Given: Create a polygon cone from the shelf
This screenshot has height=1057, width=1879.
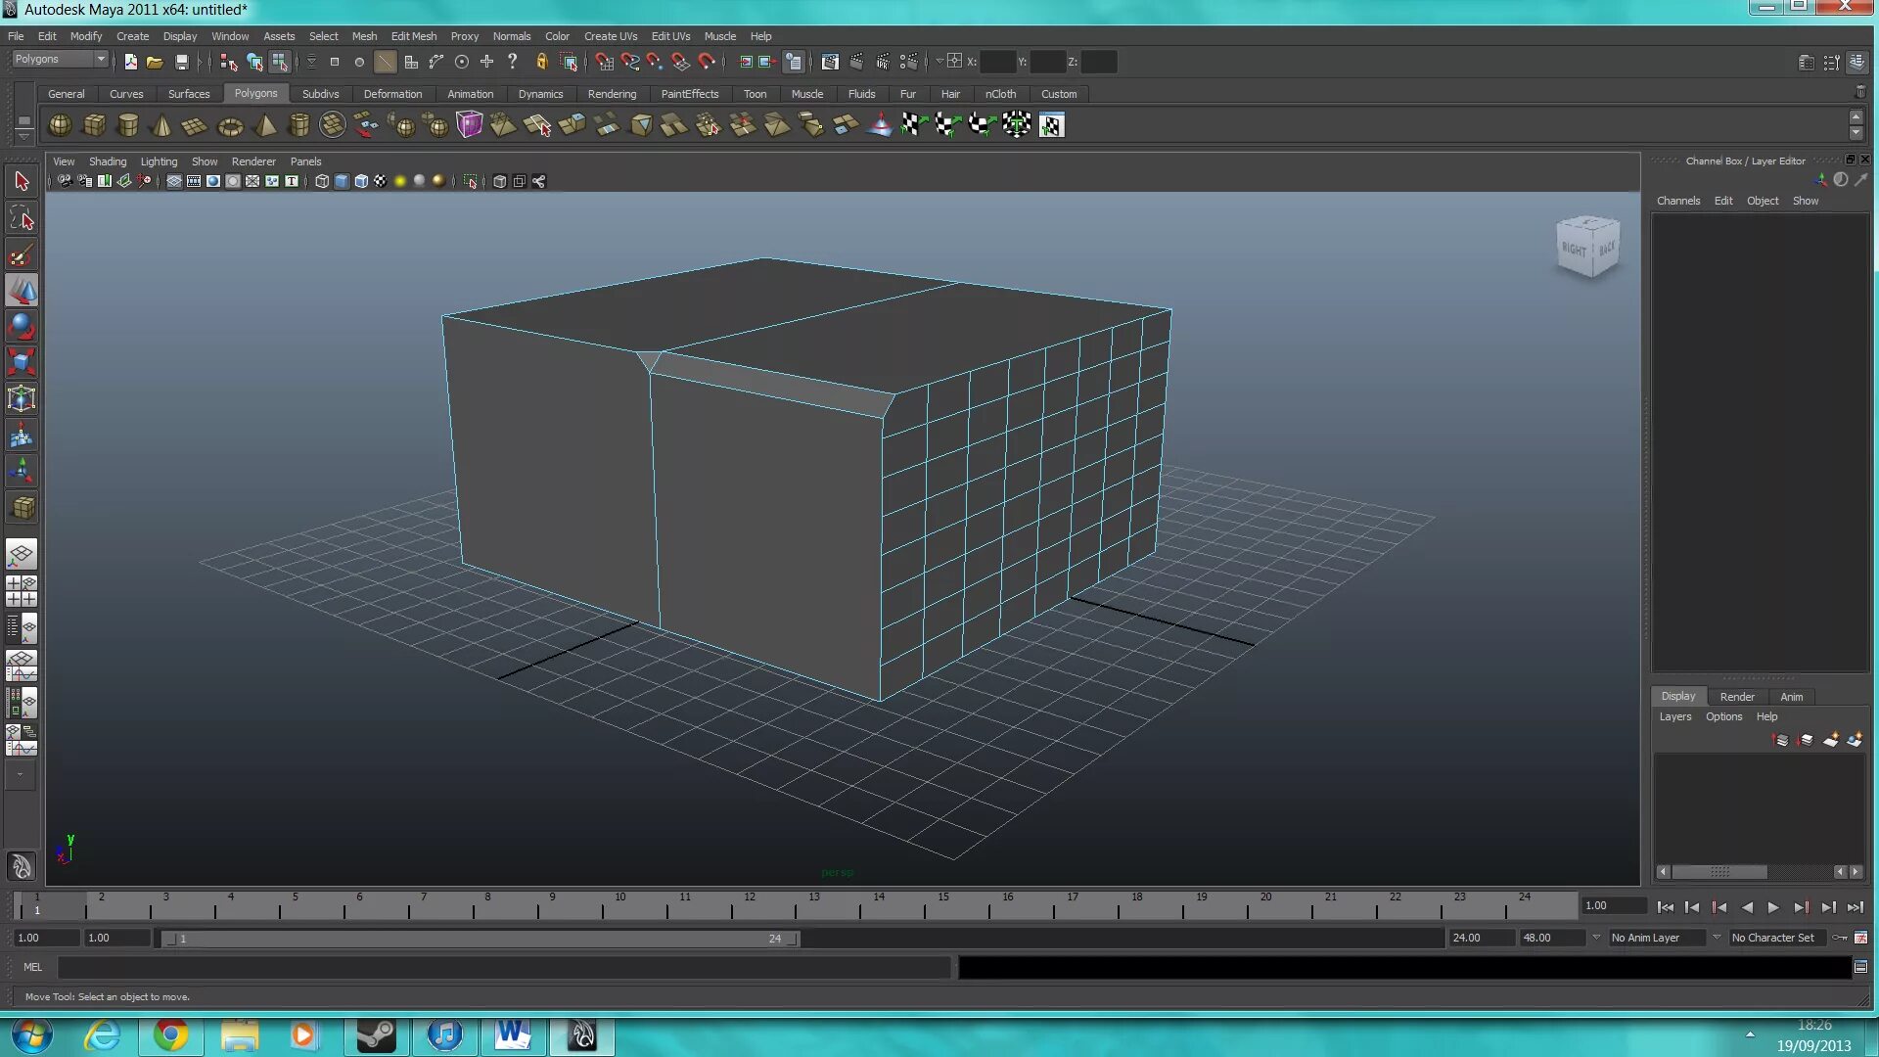Looking at the screenshot, I should [x=161, y=125].
